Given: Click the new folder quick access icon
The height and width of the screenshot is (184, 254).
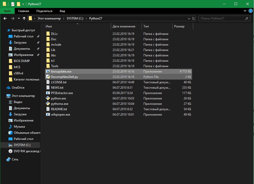Looking at the screenshot, I should click(19, 4).
